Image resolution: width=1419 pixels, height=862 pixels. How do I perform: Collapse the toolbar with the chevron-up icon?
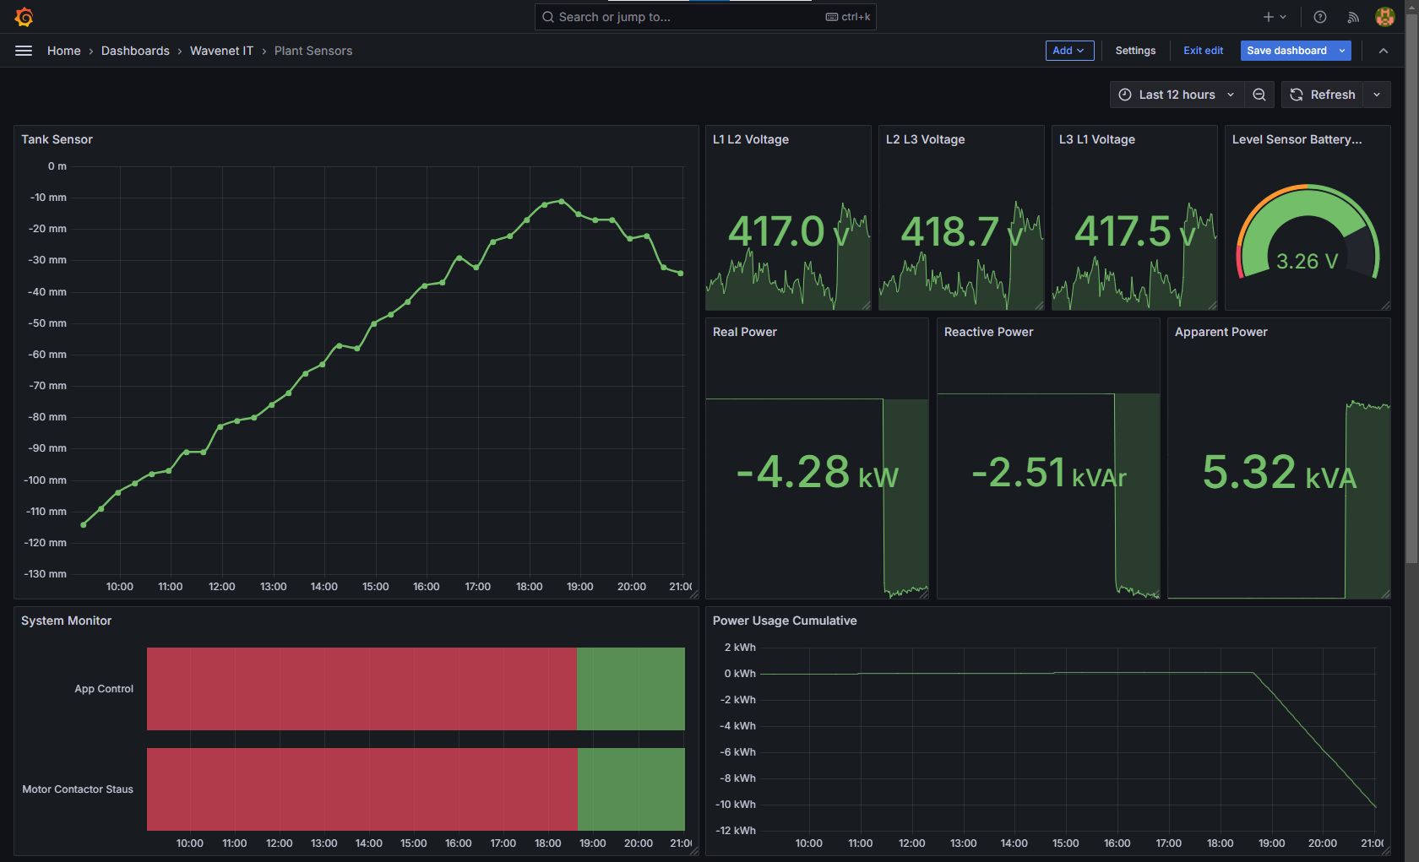pos(1384,51)
